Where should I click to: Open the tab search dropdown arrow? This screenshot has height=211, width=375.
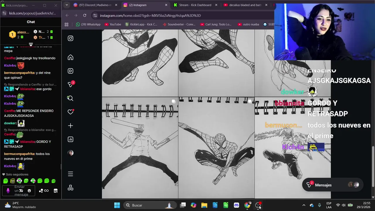(67, 5)
